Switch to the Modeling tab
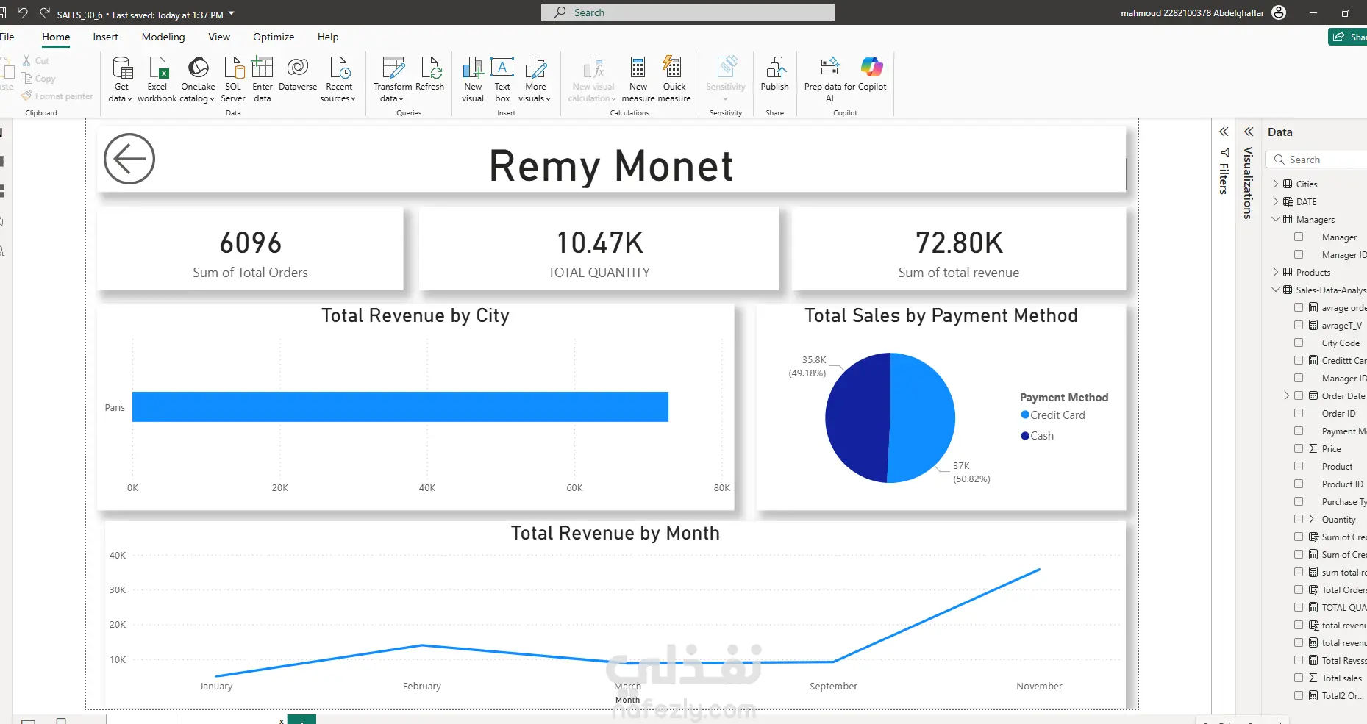This screenshot has width=1367, height=724. [x=163, y=37]
